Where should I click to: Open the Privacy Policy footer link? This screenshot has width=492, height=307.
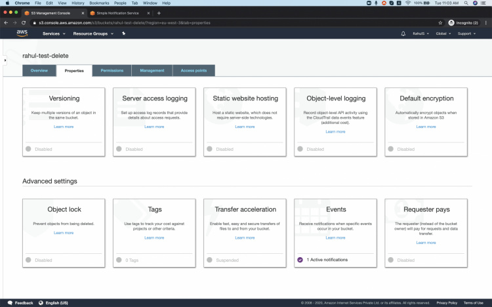coord(447,302)
